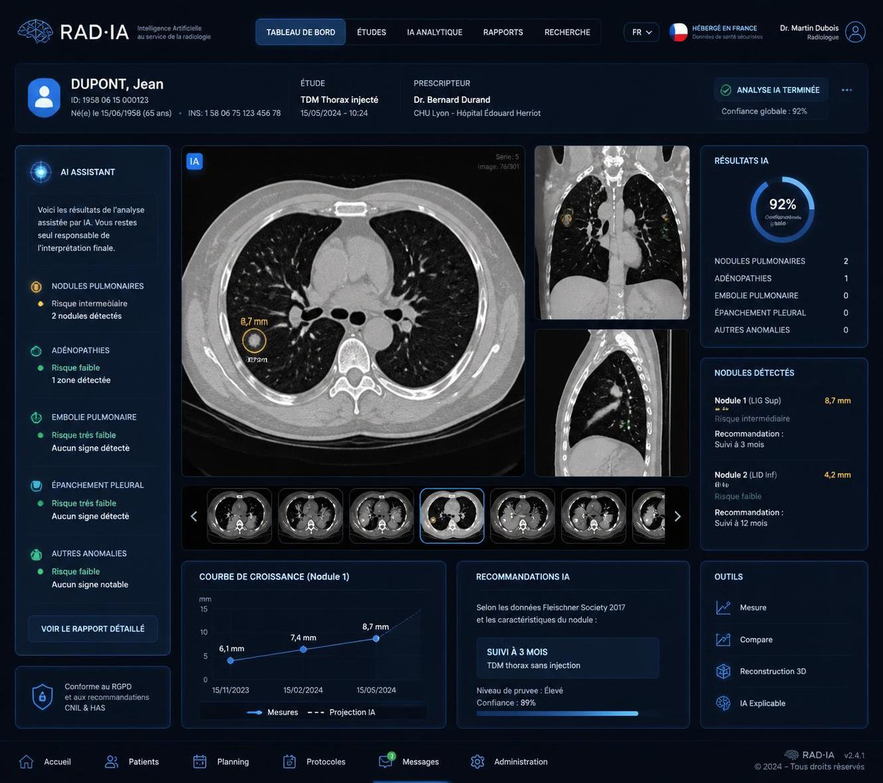The width and height of the screenshot is (883, 783).
Task: Switch to IA Analytique tab
Action: (435, 32)
